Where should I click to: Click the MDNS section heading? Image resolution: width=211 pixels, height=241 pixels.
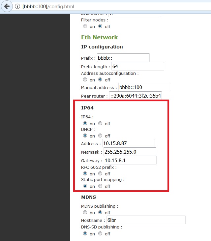coord(88,197)
